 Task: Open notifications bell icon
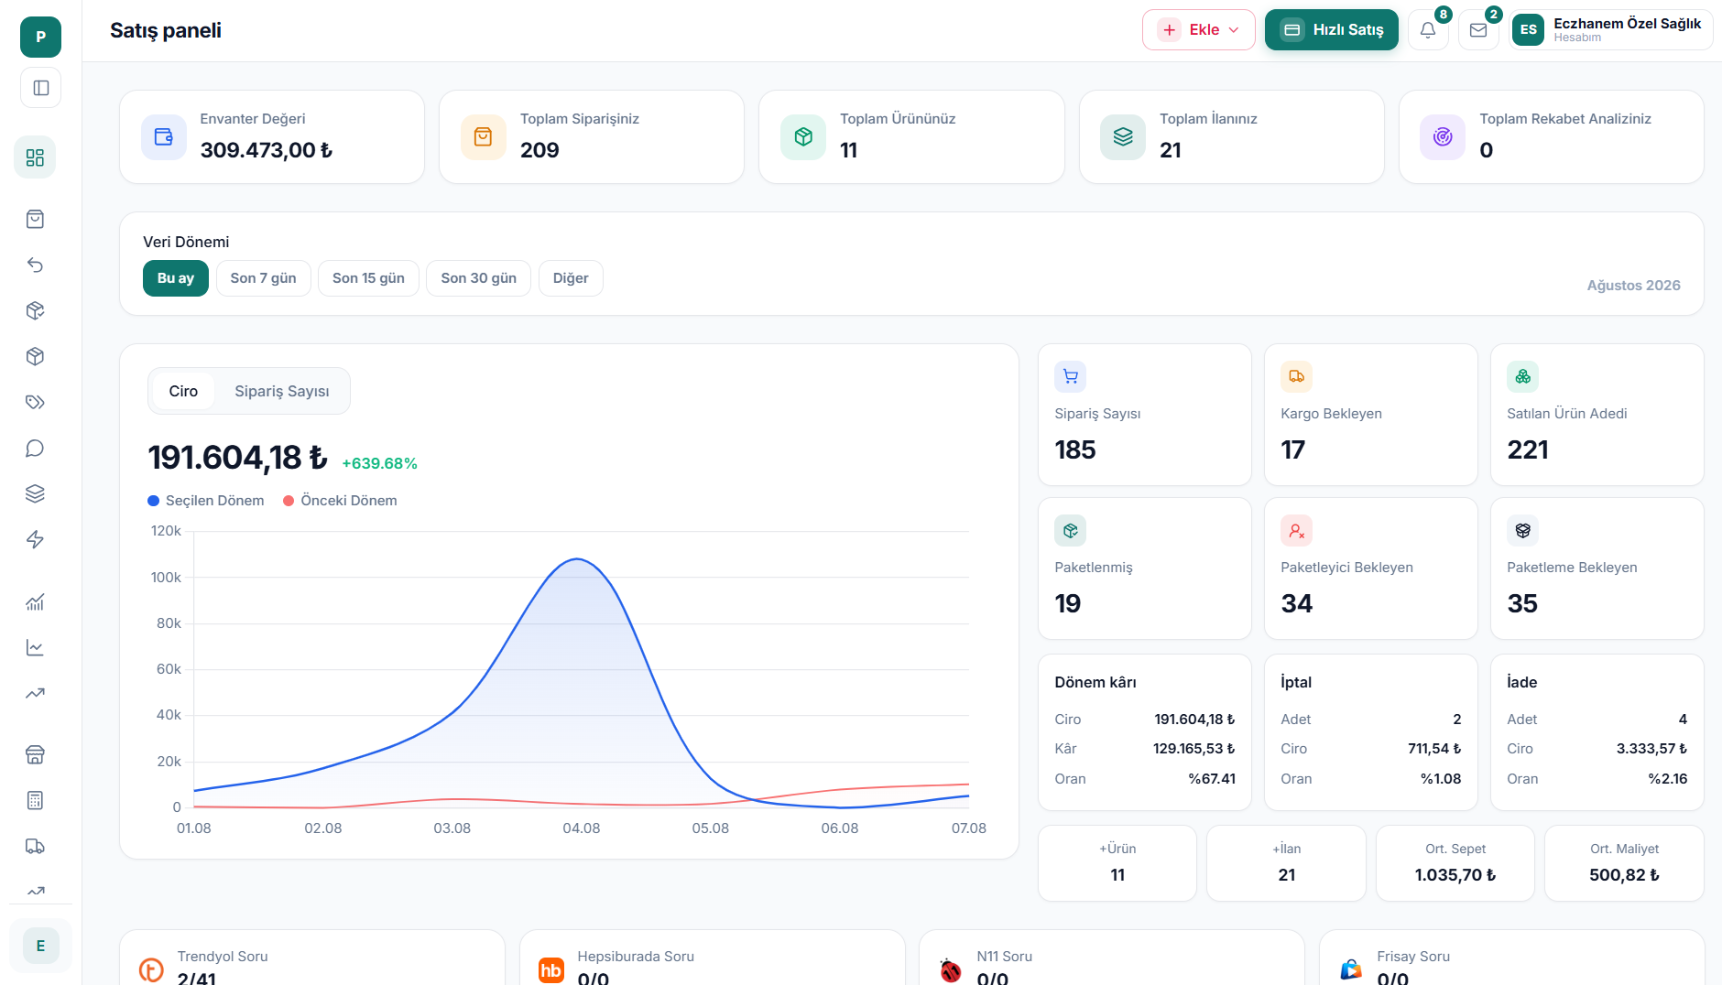click(1428, 30)
